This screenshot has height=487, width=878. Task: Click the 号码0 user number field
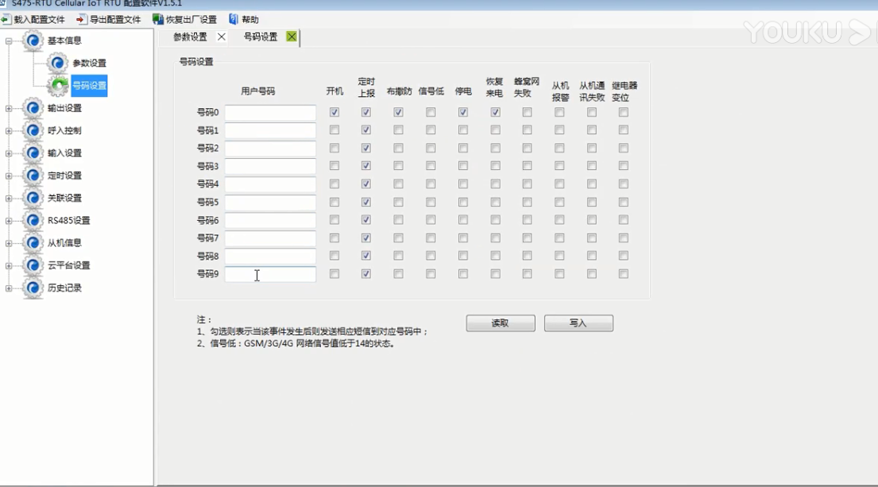coord(270,113)
